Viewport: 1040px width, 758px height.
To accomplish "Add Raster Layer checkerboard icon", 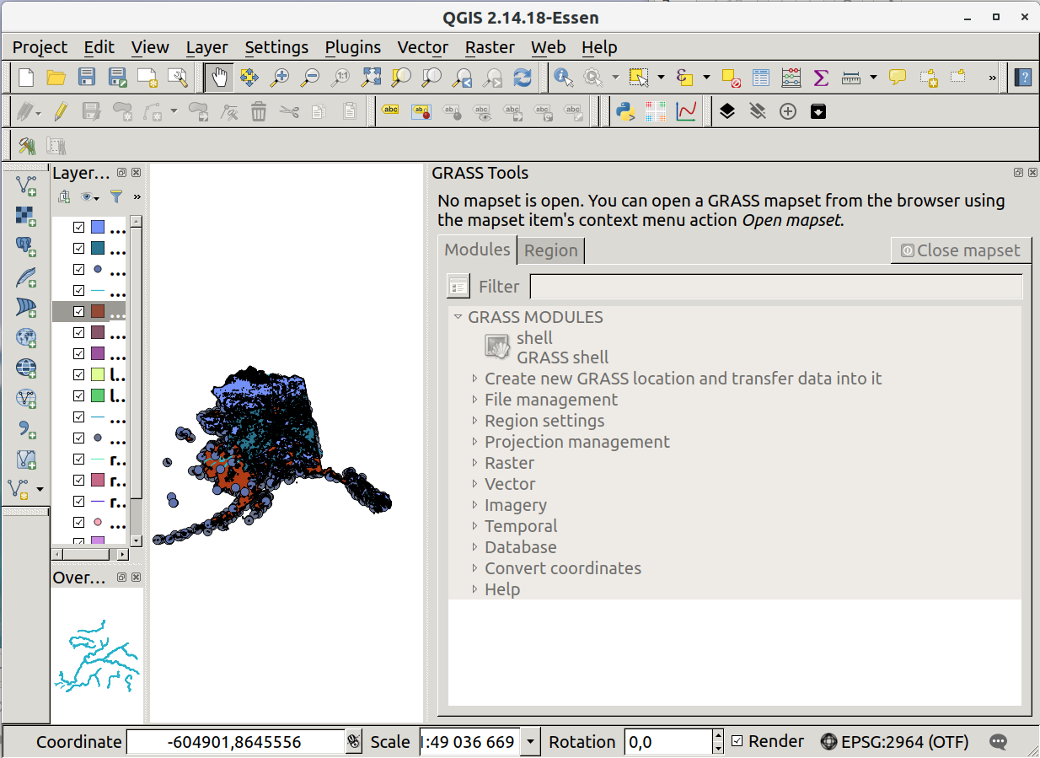I will (x=26, y=216).
